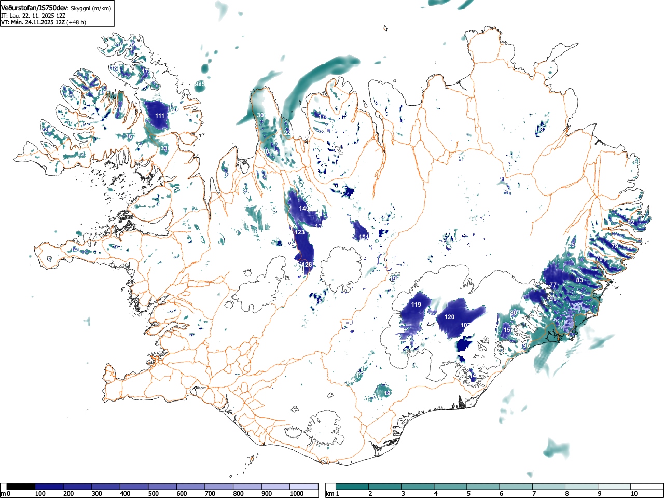Click the '111' visibility value in the Westfjords
This screenshot has width=664, height=498.
160,116
